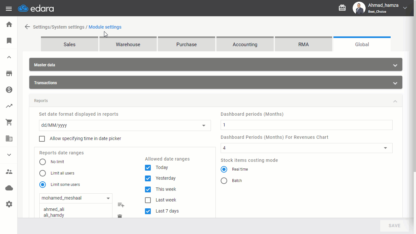Screen dimensions: 416x234
Task: Open the gift card icon in header
Action: click(x=342, y=8)
